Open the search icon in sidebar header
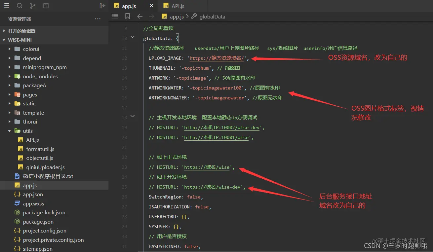Viewport: 433px width, 252px height. (x=20, y=6)
